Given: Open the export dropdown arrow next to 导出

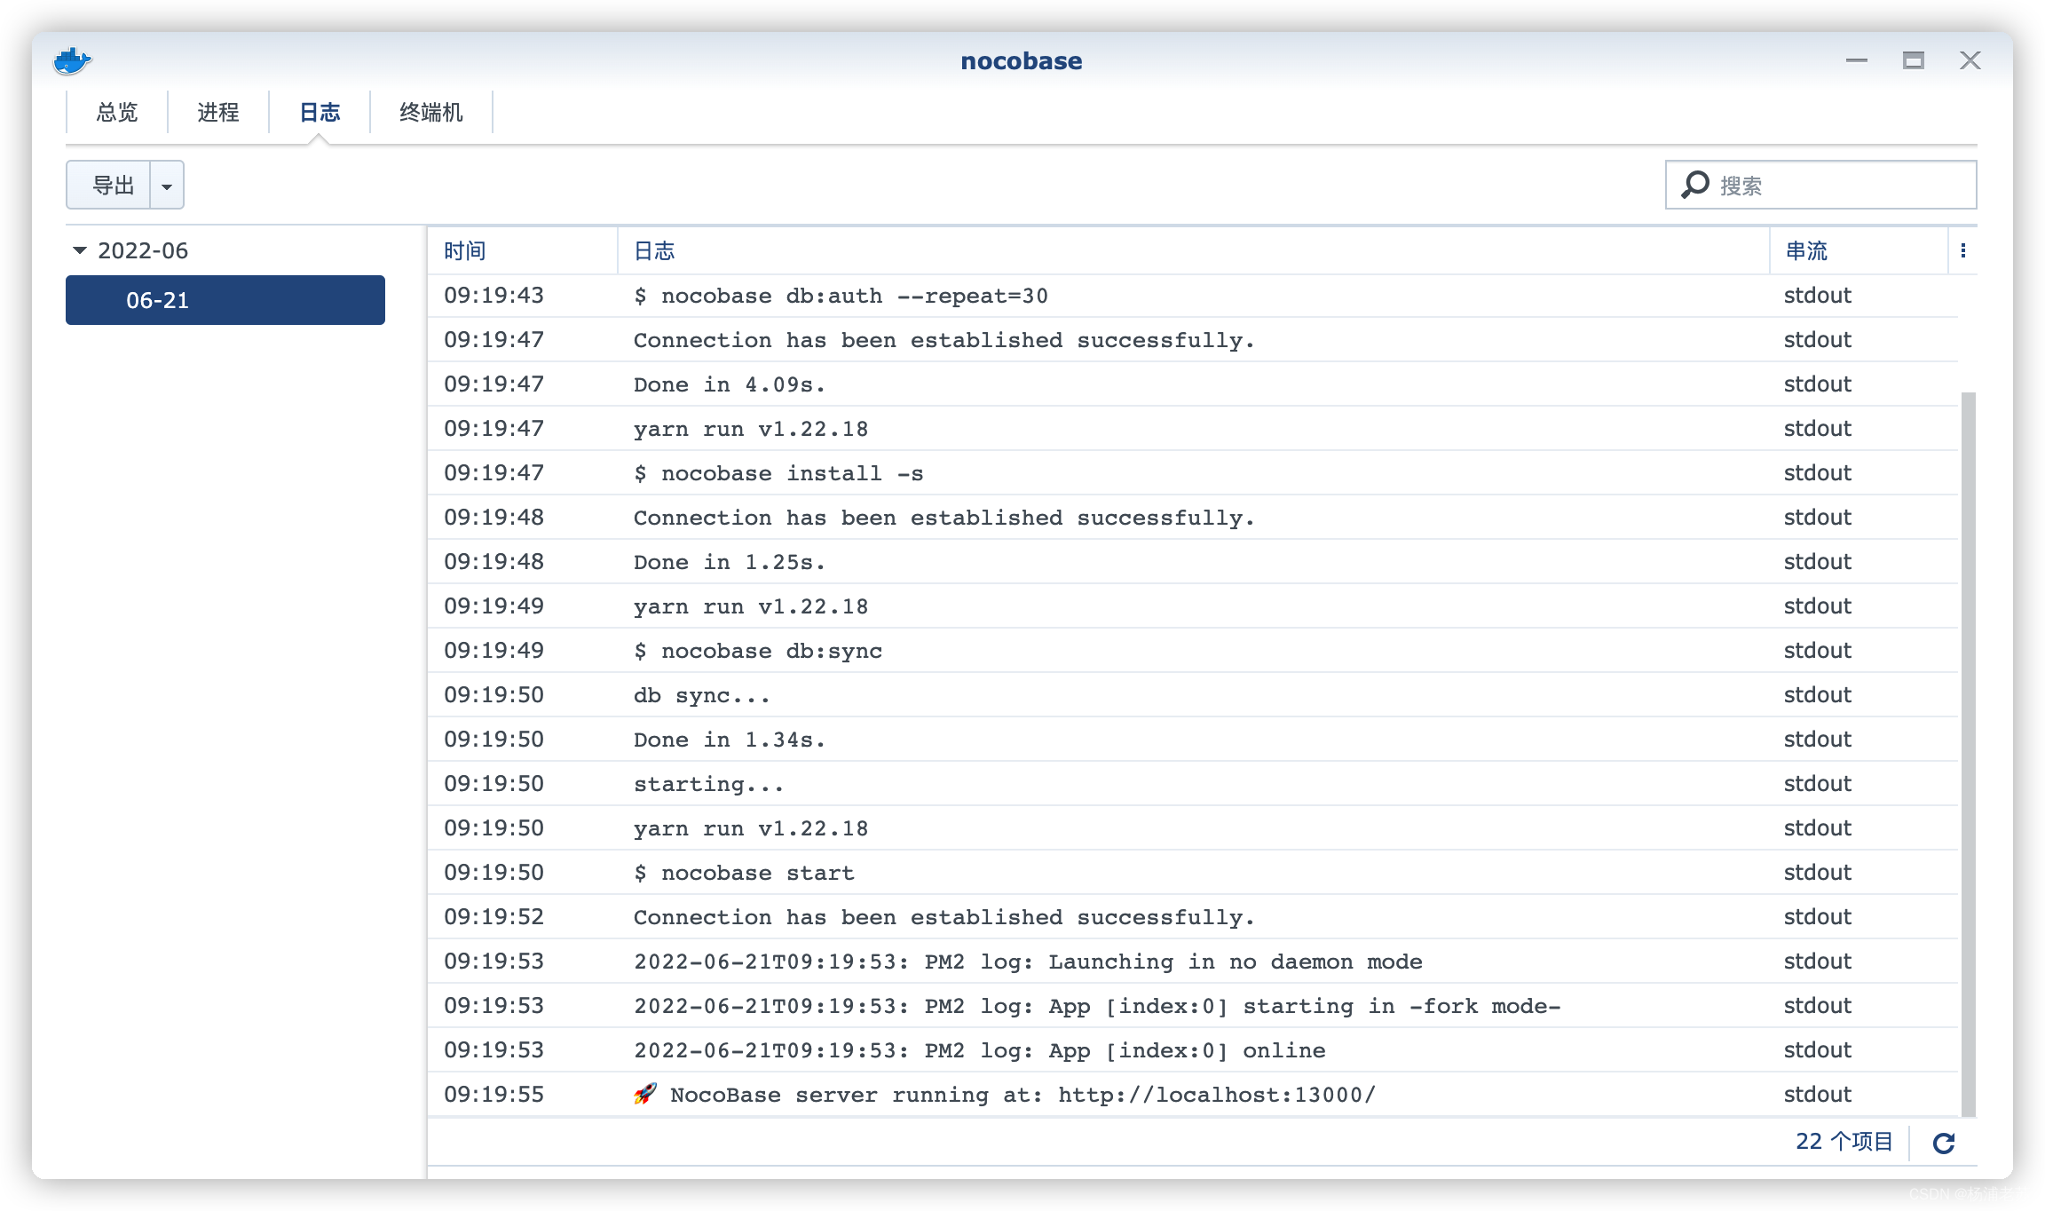Looking at the screenshot, I should [x=167, y=185].
